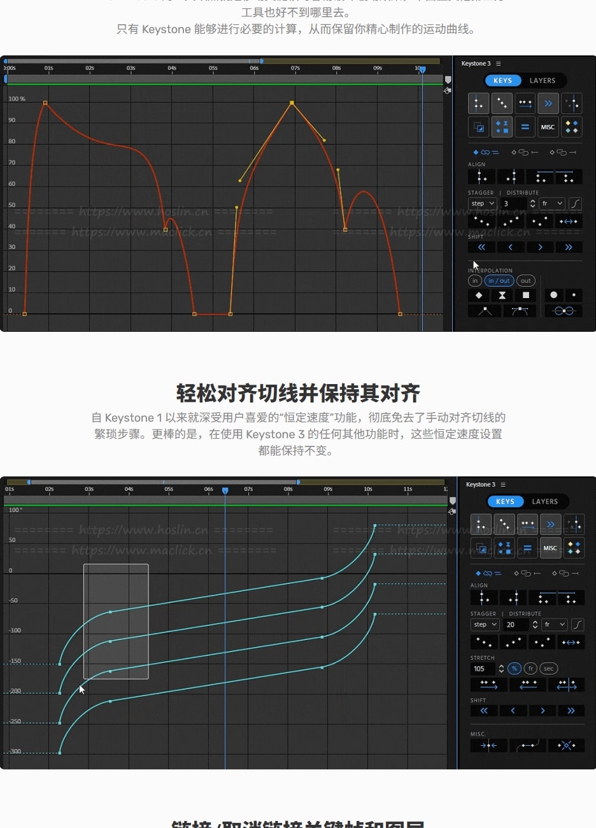Open Keystone 3 panel menu in lower panel
Screen dimensions: 596x828
[x=503, y=485]
